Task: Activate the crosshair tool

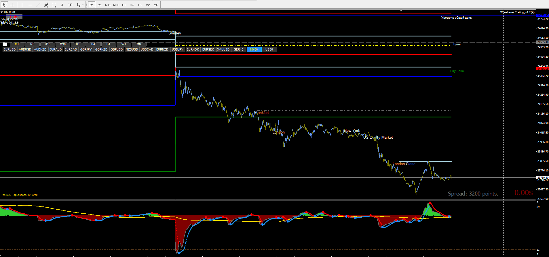Action: point(12,5)
